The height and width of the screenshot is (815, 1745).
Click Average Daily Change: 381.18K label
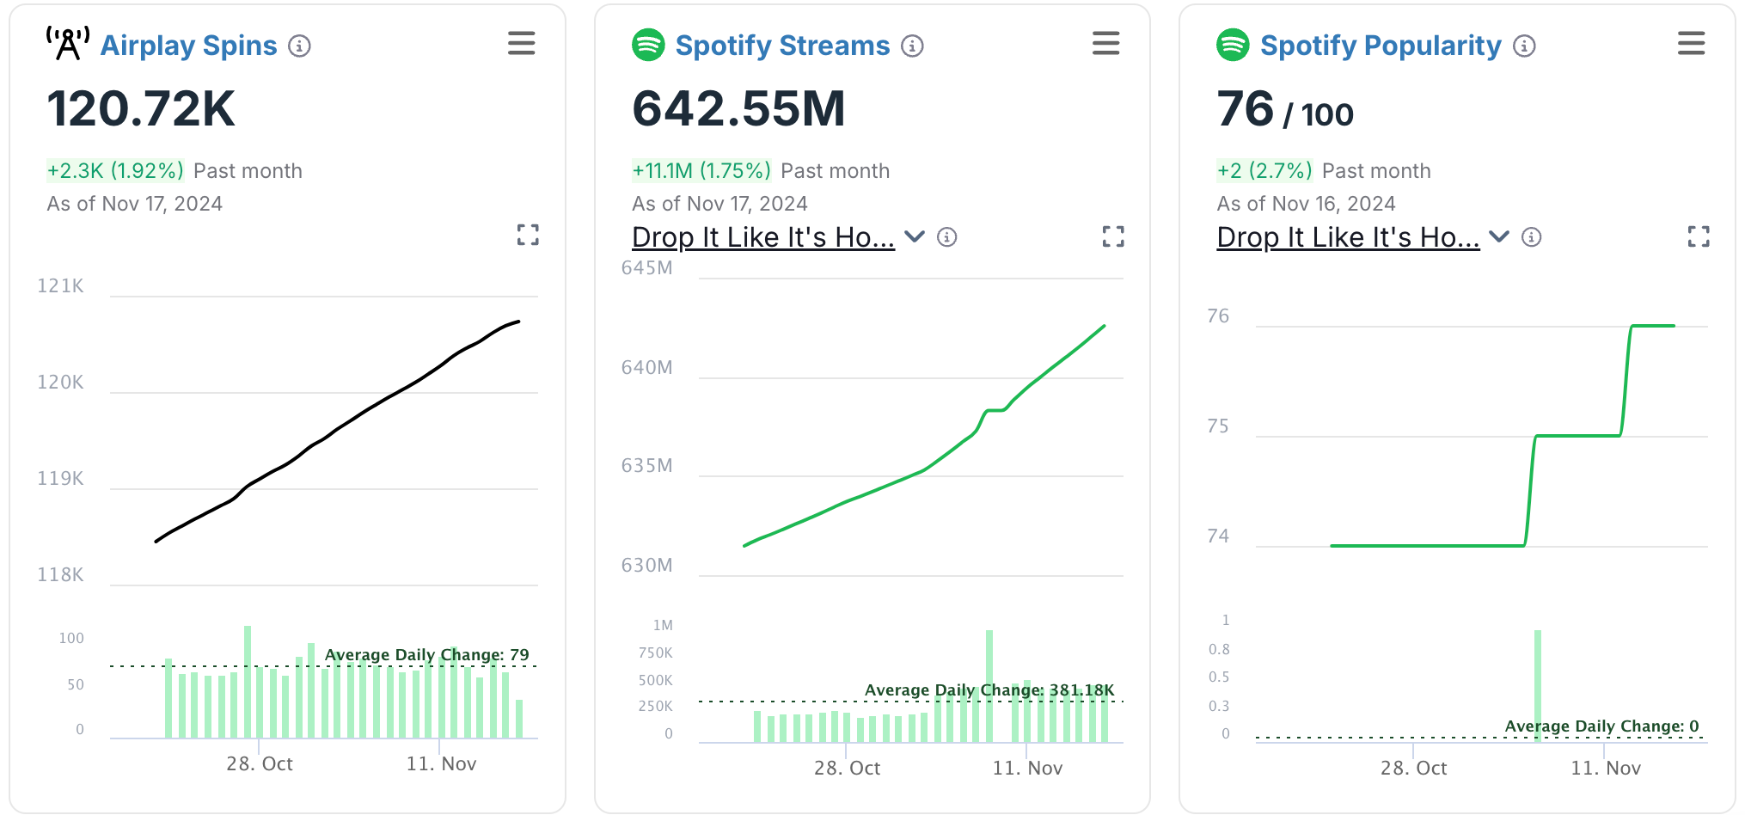989,690
